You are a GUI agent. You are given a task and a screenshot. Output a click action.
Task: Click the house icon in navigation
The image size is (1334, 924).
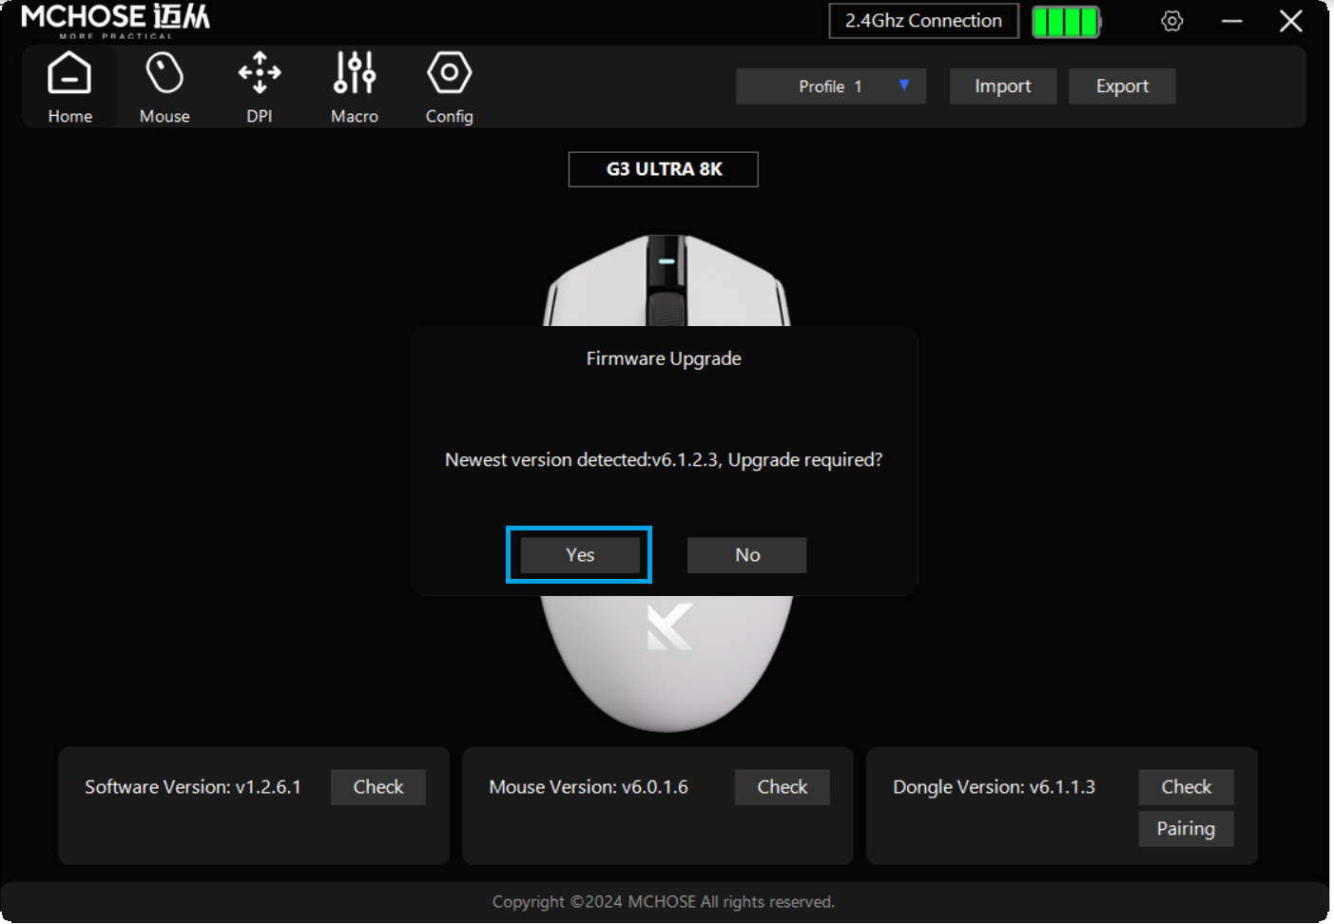(x=69, y=73)
